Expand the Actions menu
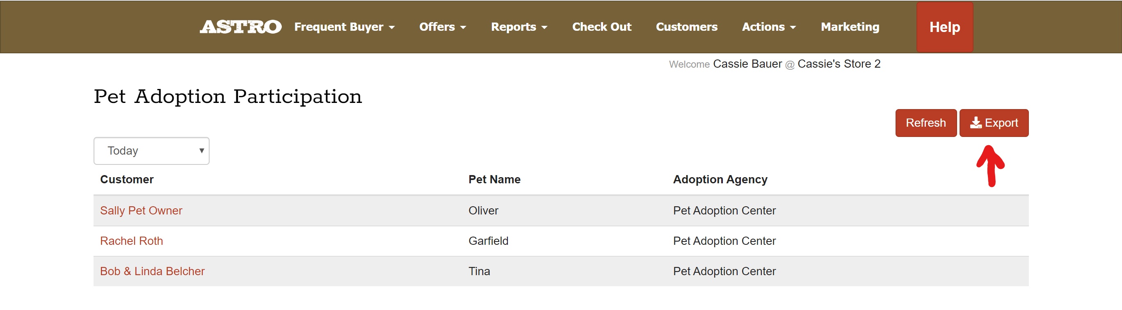 coord(769,27)
